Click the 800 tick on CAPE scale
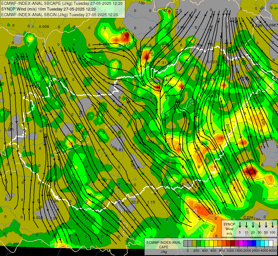Viewport: 278px width, 256px height. (x=222, y=251)
